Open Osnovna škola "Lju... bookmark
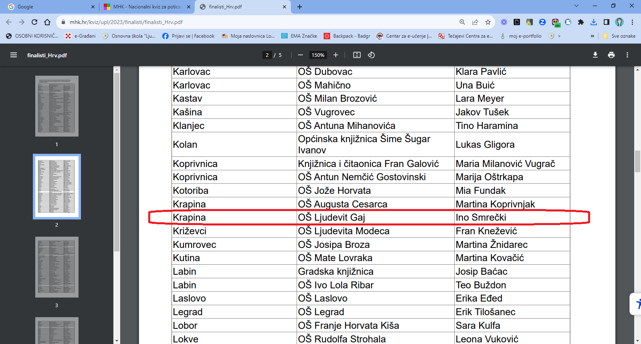Screen dimensions: 641x344 [129, 36]
